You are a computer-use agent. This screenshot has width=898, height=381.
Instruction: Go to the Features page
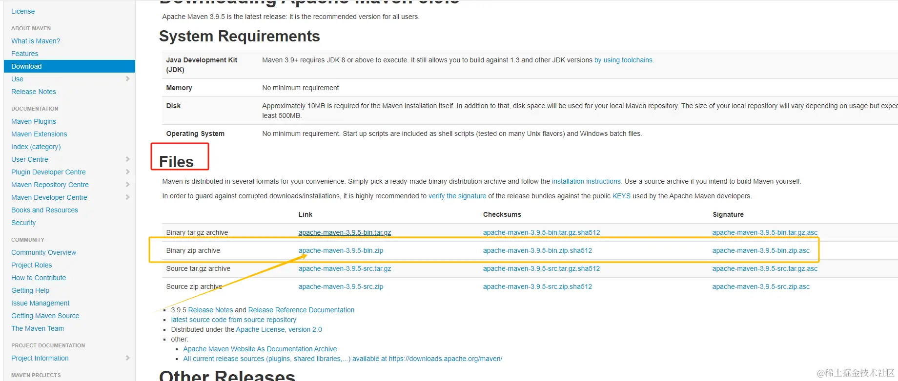pyautogui.click(x=24, y=54)
